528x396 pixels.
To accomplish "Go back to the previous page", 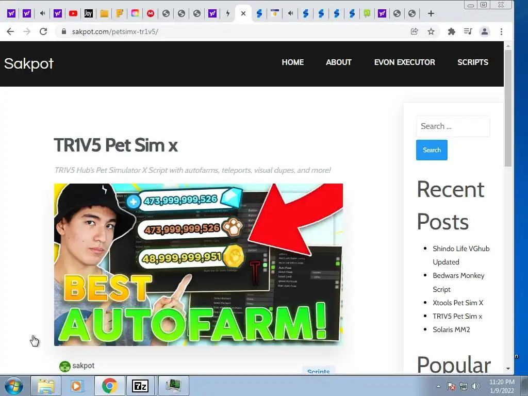I will pos(10,31).
